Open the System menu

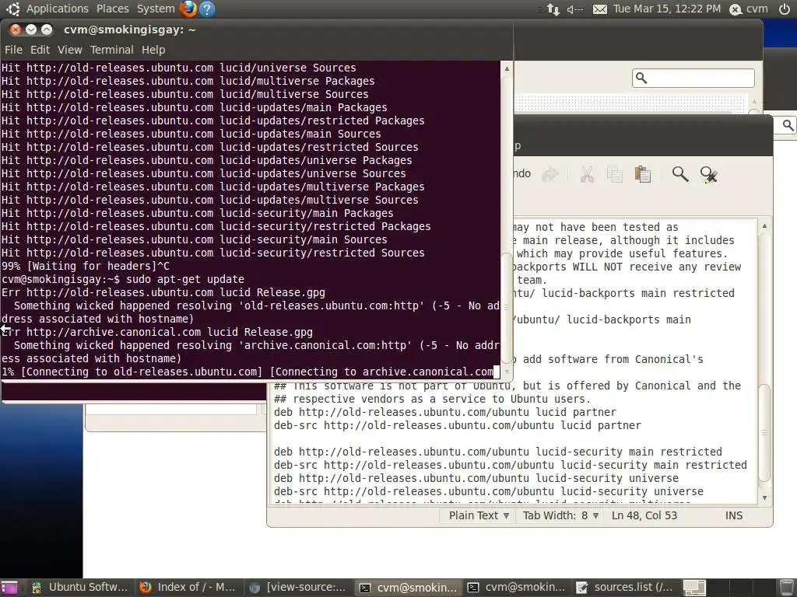[156, 9]
